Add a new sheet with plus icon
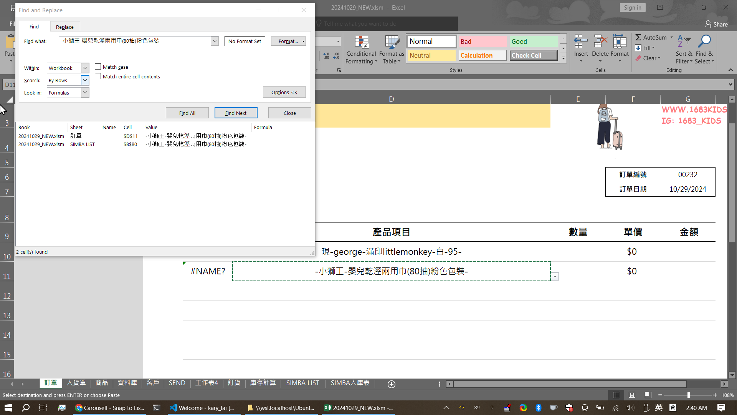This screenshot has width=737, height=415. 392,384
